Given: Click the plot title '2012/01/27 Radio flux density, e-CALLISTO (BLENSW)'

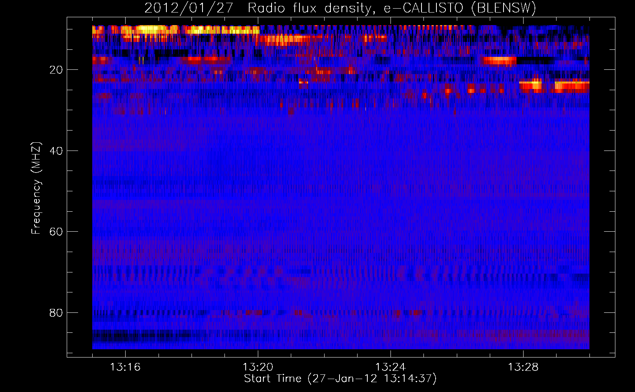Looking at the screenshot, I should point(340,8).
